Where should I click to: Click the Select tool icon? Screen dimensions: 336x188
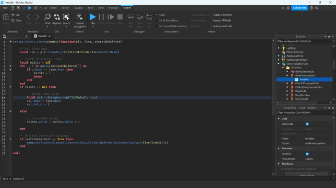click(x=66, y=17)
